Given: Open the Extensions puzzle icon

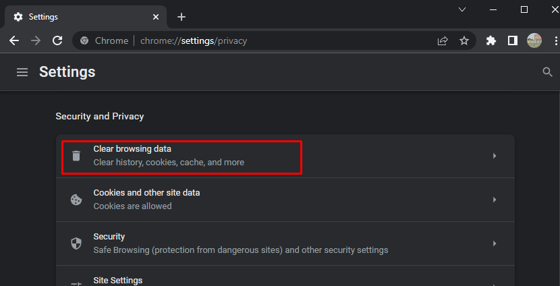Looking at the screenshot, I should click(491, 40).
